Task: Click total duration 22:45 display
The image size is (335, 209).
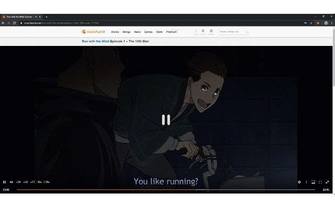Action: pos(326,190)
